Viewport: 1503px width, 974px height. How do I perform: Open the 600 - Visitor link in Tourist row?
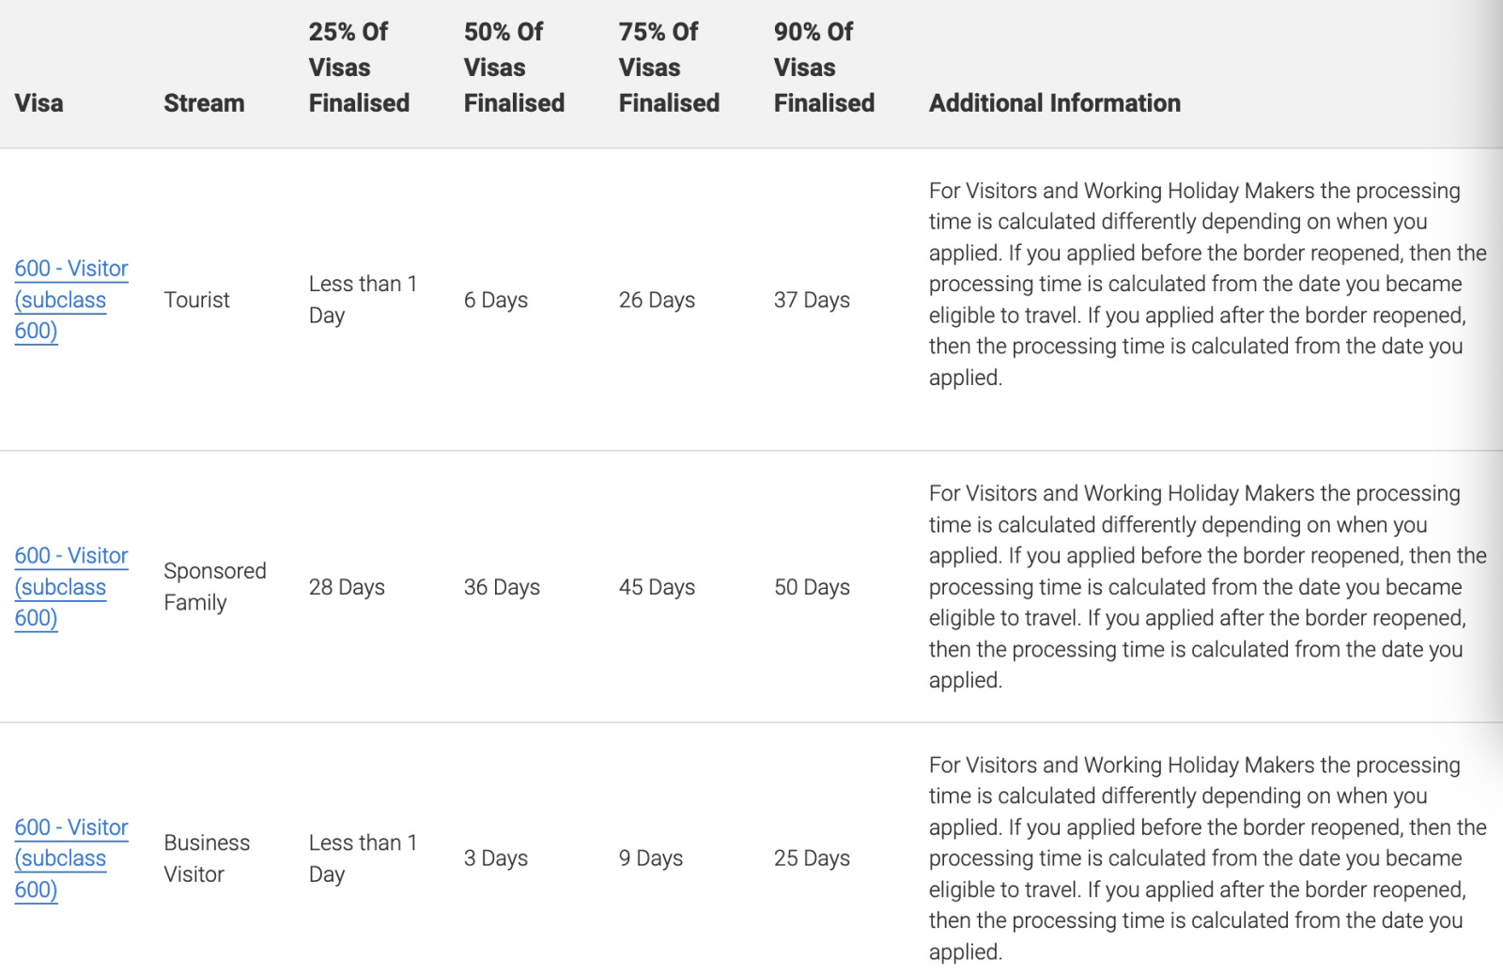pos(70,269)
